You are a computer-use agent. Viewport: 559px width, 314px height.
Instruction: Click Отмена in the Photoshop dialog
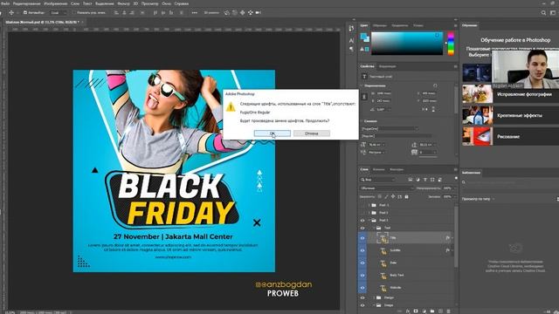(312, 133)
